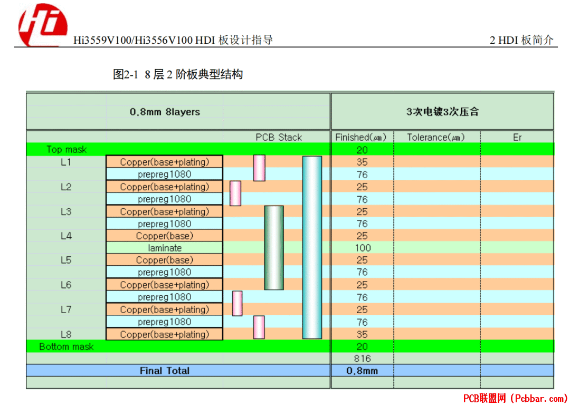Viewport: 570px width, 406px height.
Task: Select "Copper(base+plating)" in the L6 row
Action: click(164, 285)
